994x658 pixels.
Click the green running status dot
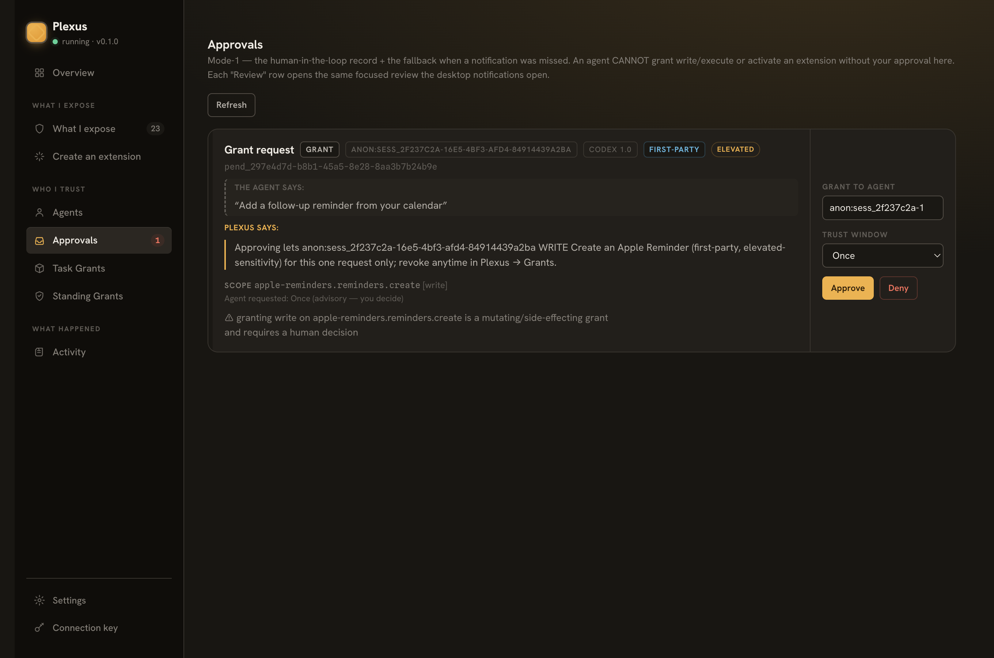click(55, 42)
